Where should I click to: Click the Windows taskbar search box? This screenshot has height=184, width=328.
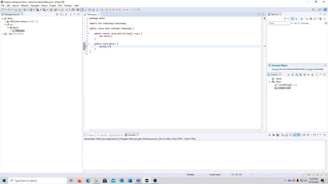click(x=37, y=180)
